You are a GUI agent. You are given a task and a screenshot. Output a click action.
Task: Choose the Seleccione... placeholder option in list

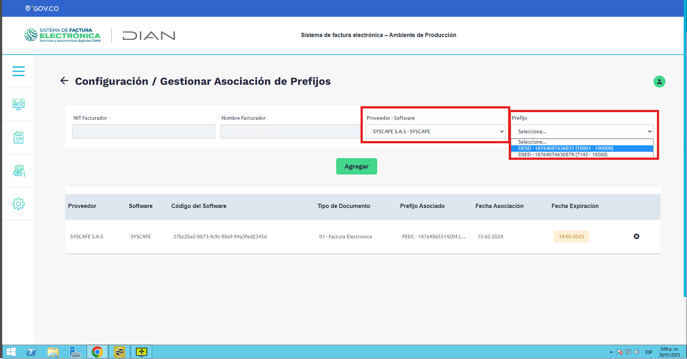click(x=582, y=142)
